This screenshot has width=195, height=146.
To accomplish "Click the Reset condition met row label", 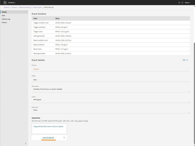I will coord(41,40).
